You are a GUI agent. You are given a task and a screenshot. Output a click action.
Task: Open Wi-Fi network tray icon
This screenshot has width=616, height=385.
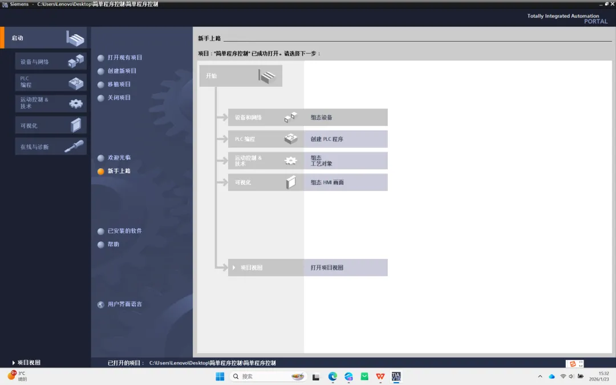click(563, 376)
